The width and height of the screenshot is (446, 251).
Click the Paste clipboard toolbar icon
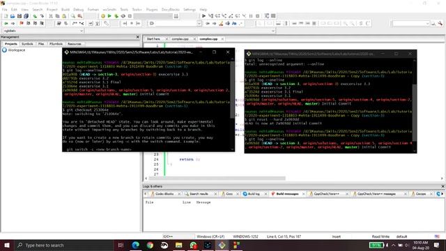tap(64, 16)
